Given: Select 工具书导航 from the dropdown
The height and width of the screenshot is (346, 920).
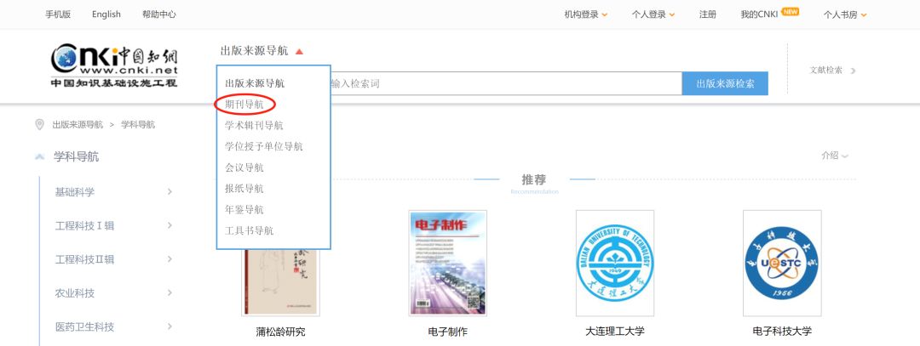Looking at the screenshot, I should tap(249, 230).
